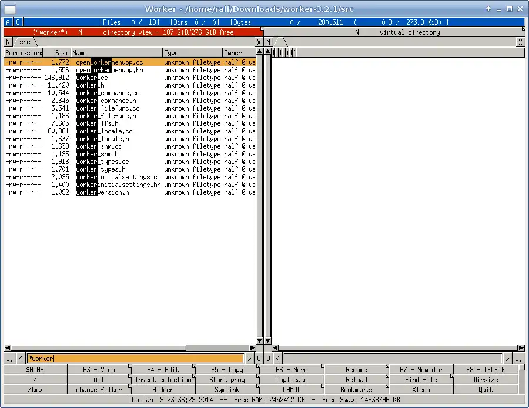Sort list by Size column header
529x408 pixels.
pos(57,53)
